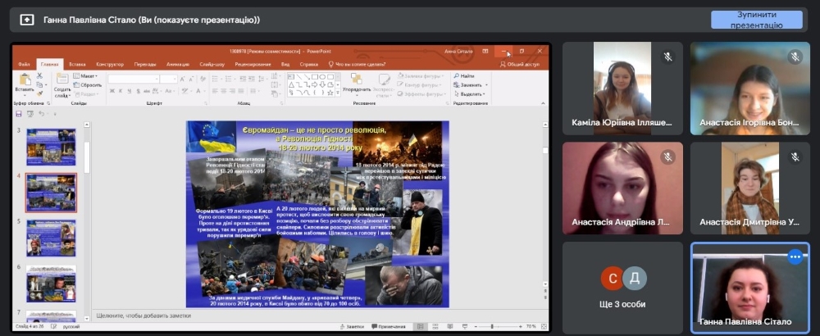Switch to the Вставка ribbon tab

(x=77, y=63)
